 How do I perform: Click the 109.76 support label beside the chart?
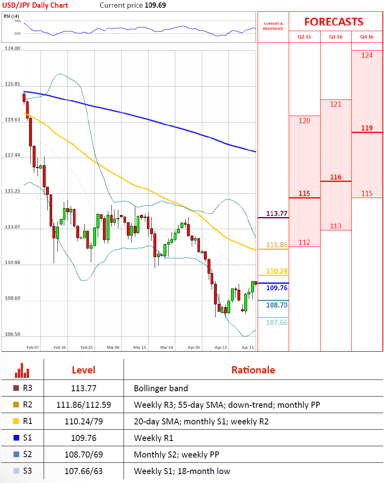pyautogui.click(x=277, y=288)
